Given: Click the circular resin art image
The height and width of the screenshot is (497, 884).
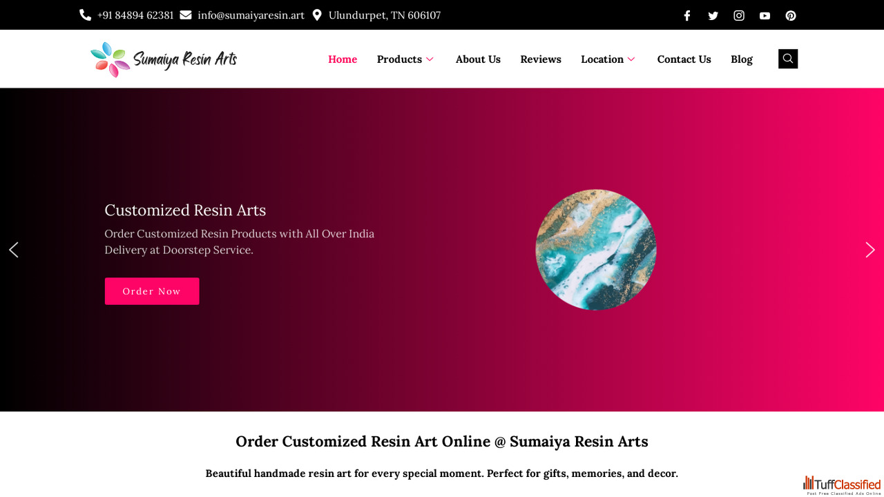Looking at the screenshot, I should coord(596,250).
